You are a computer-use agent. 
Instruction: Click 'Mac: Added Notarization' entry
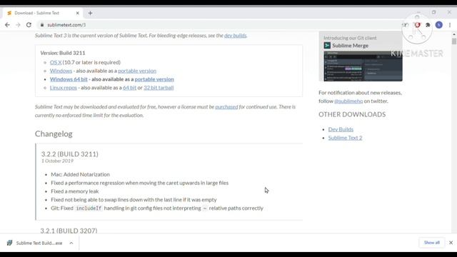tap(81, 174)
